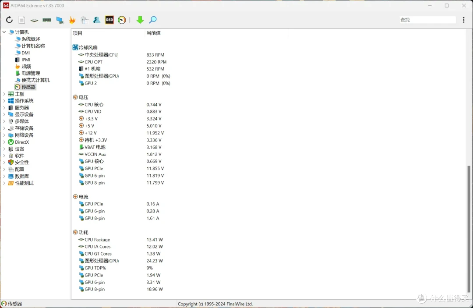
Task: Collapse the 计算机 tree node
Action: pyautogui.click(x=4, y=32)
